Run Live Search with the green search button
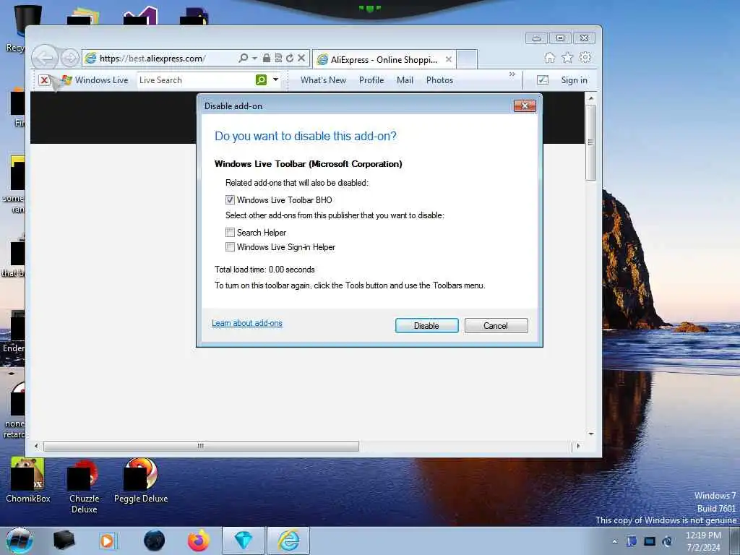 tap(261, 79)
